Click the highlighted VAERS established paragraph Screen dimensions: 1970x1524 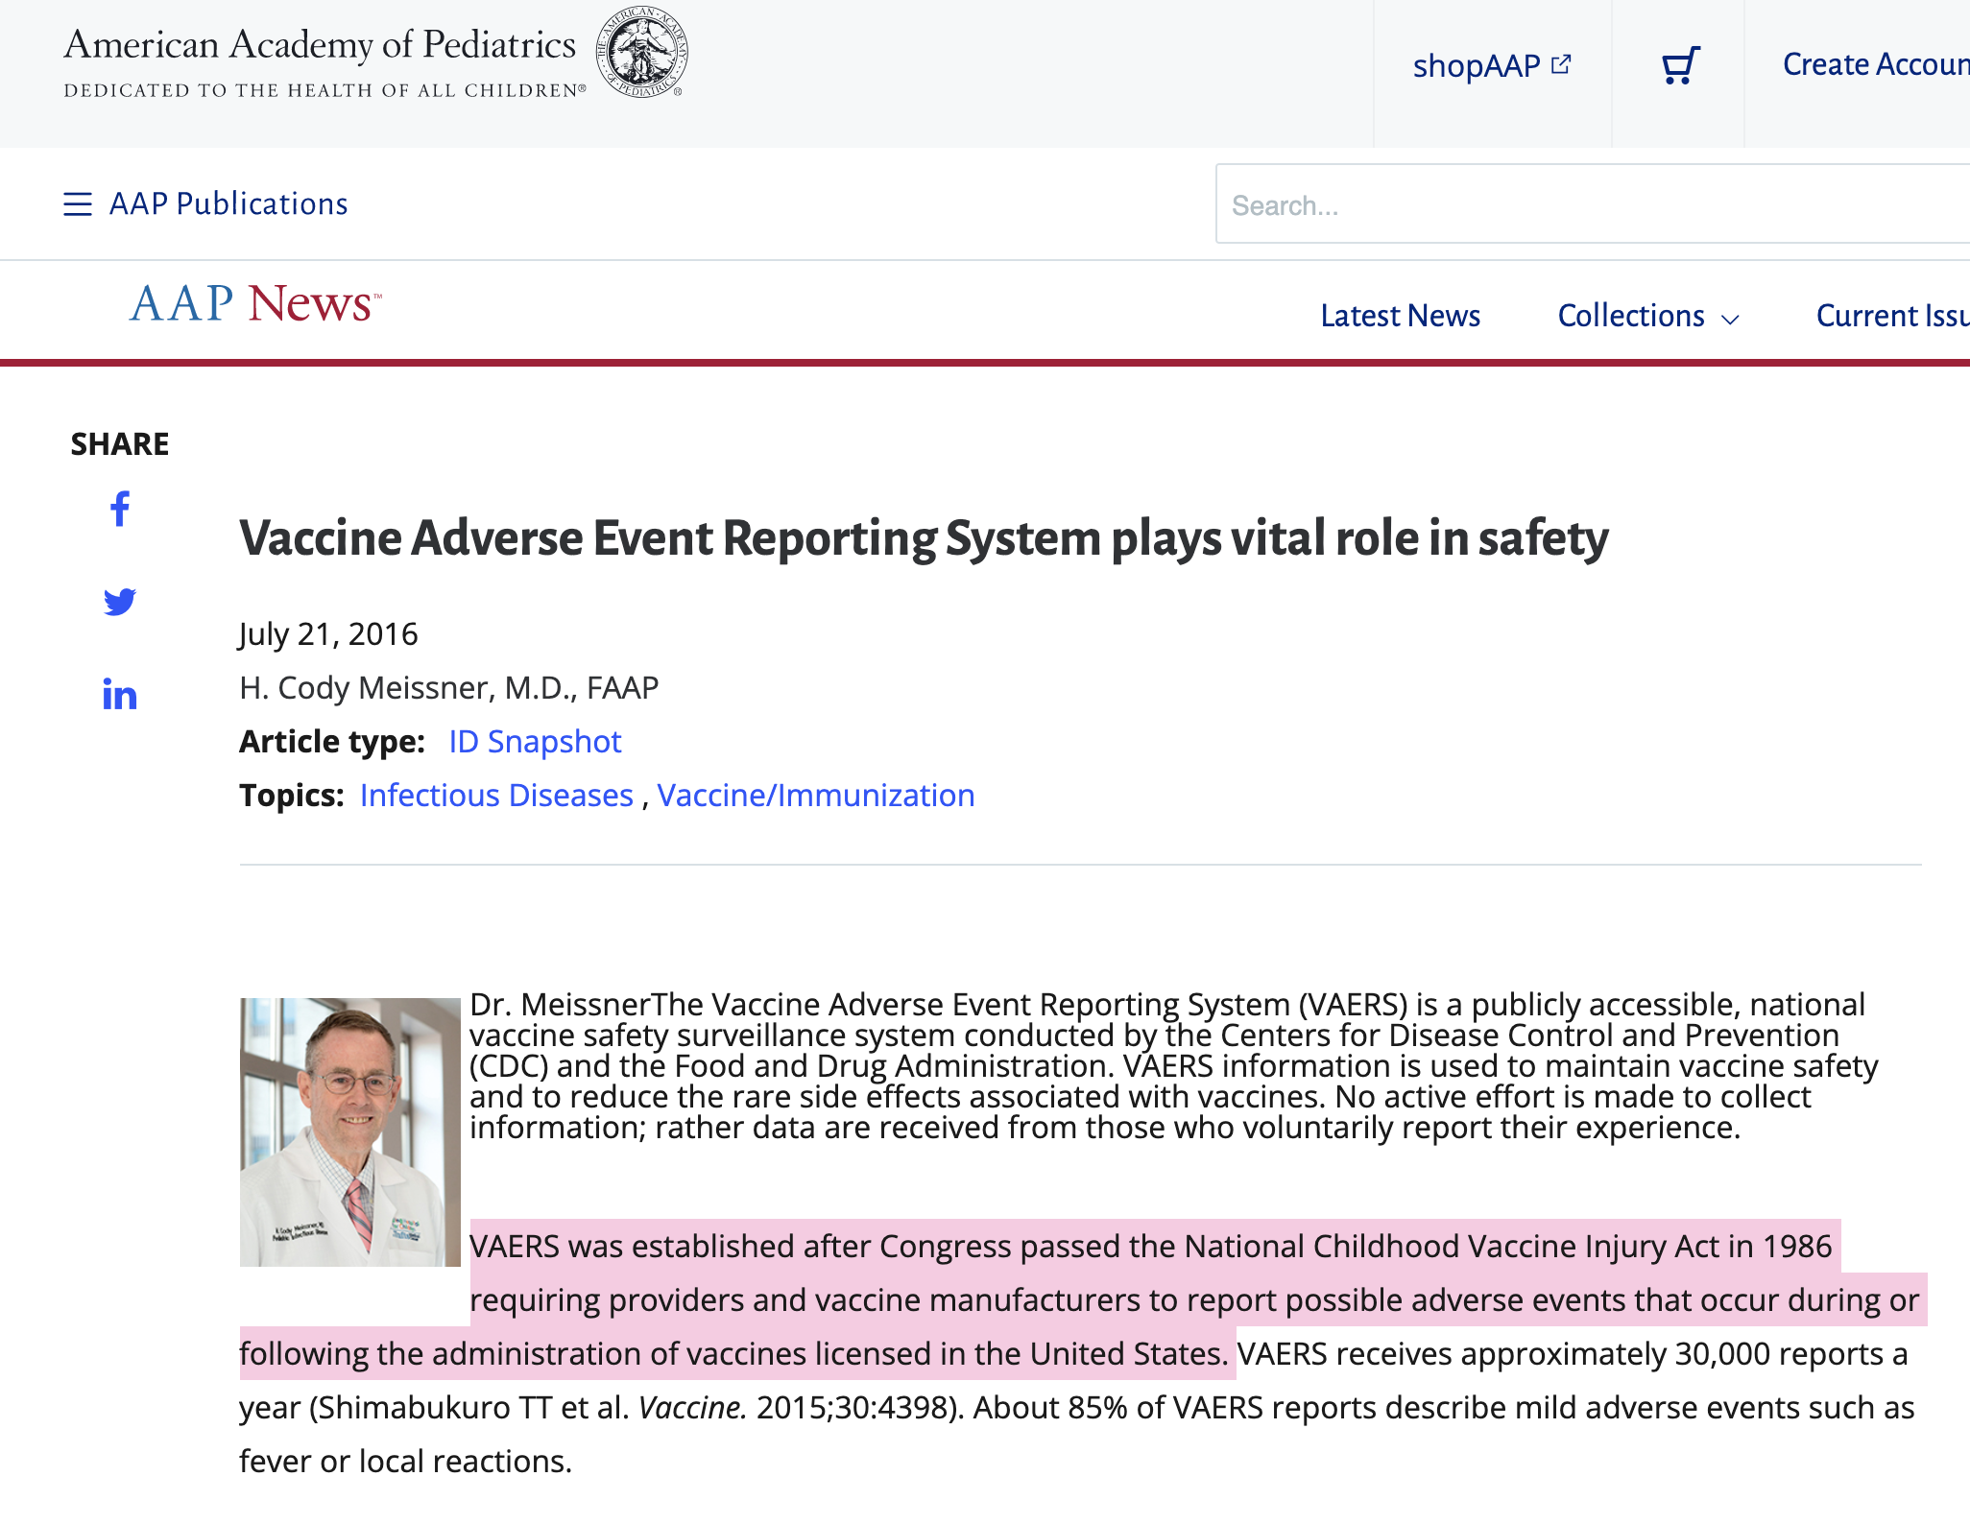[x=1150, y=1299]
